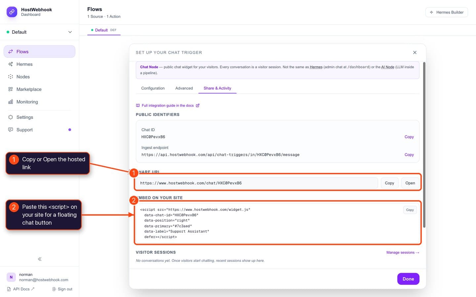
Task: Open Flows in the sidebar
Action: tap(39, 51)
